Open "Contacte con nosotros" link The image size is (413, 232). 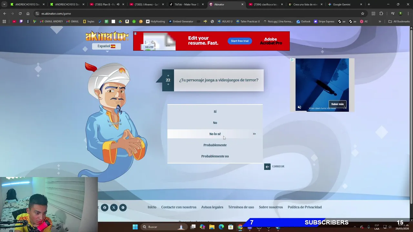179,207
